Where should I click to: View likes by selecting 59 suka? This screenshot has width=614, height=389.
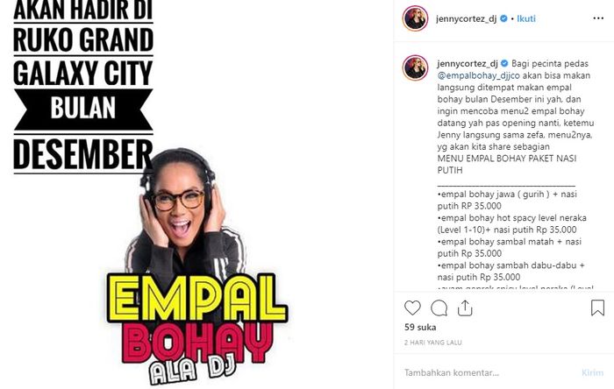click(x=420, y=327)
